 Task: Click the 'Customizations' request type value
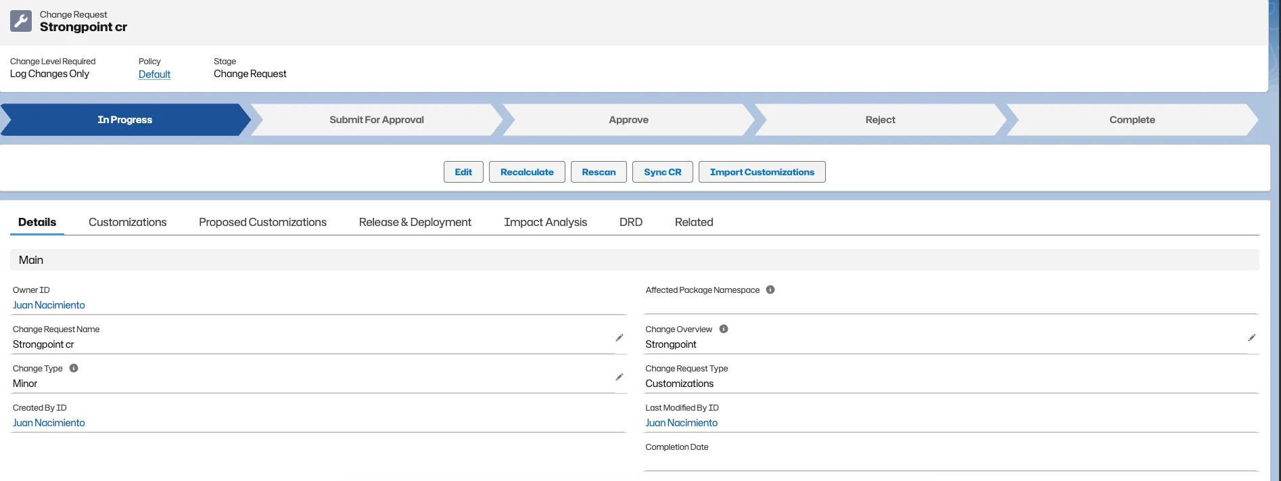(680, 384)
